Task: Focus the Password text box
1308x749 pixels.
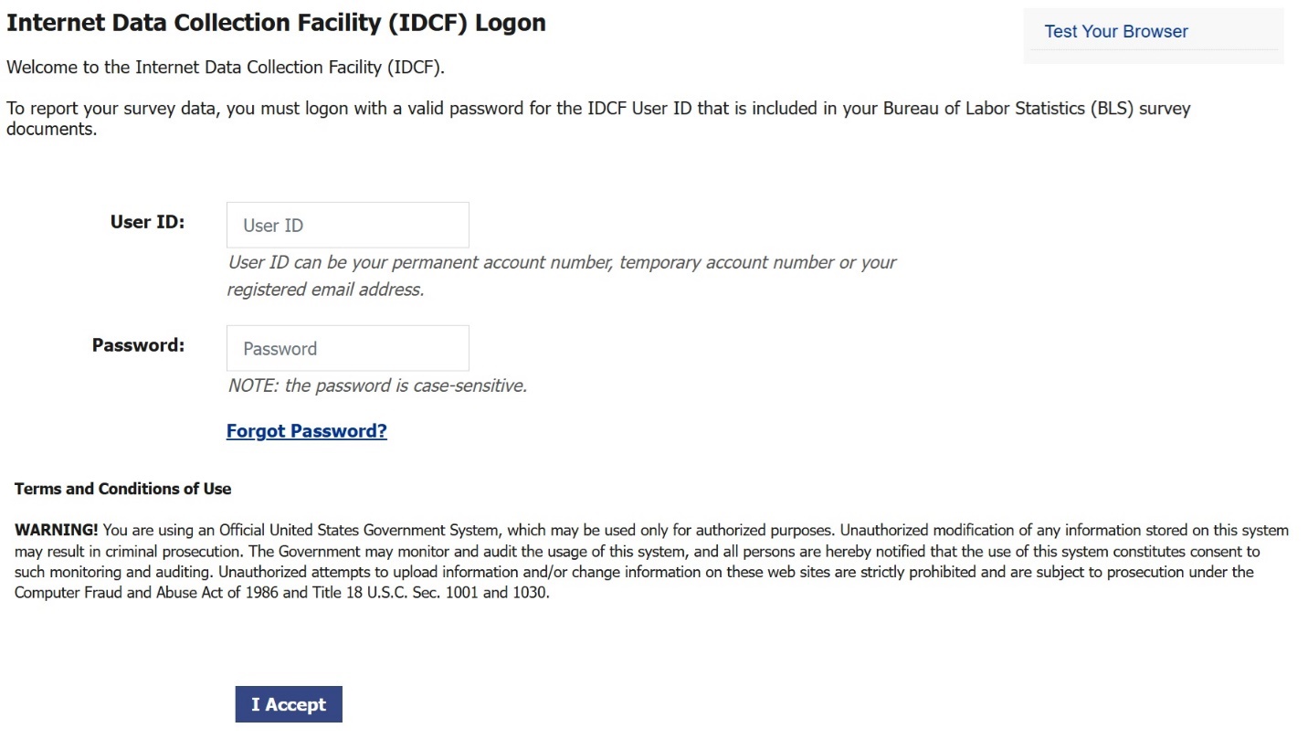Action: [347, 349]
